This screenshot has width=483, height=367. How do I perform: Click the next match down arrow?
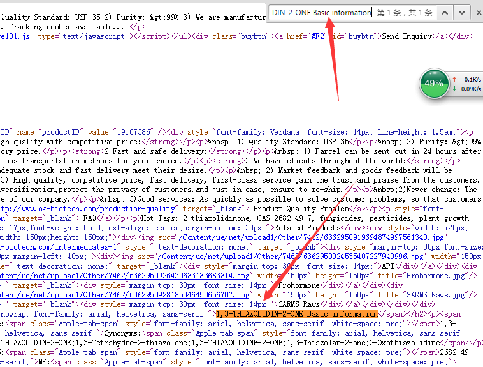[462, 12]
